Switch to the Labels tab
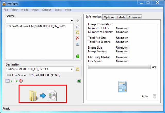The width and height of the screenshot is (165, 113). point(121,17)
